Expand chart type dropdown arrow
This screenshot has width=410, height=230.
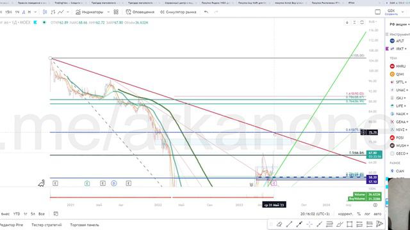[68, 12]
